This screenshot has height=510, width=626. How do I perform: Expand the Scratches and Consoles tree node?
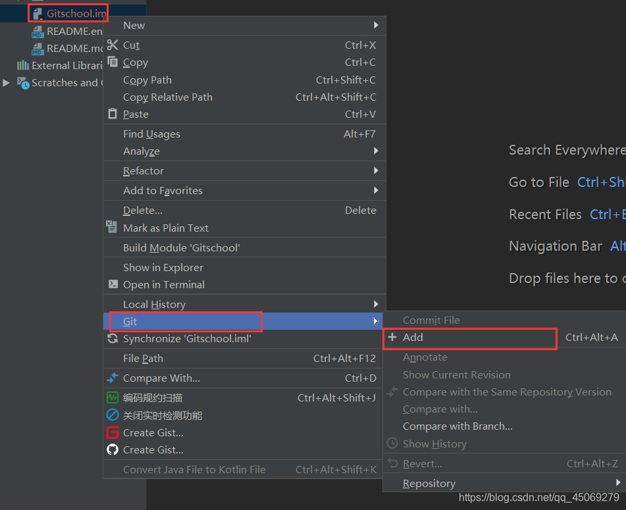pos(6,83)
